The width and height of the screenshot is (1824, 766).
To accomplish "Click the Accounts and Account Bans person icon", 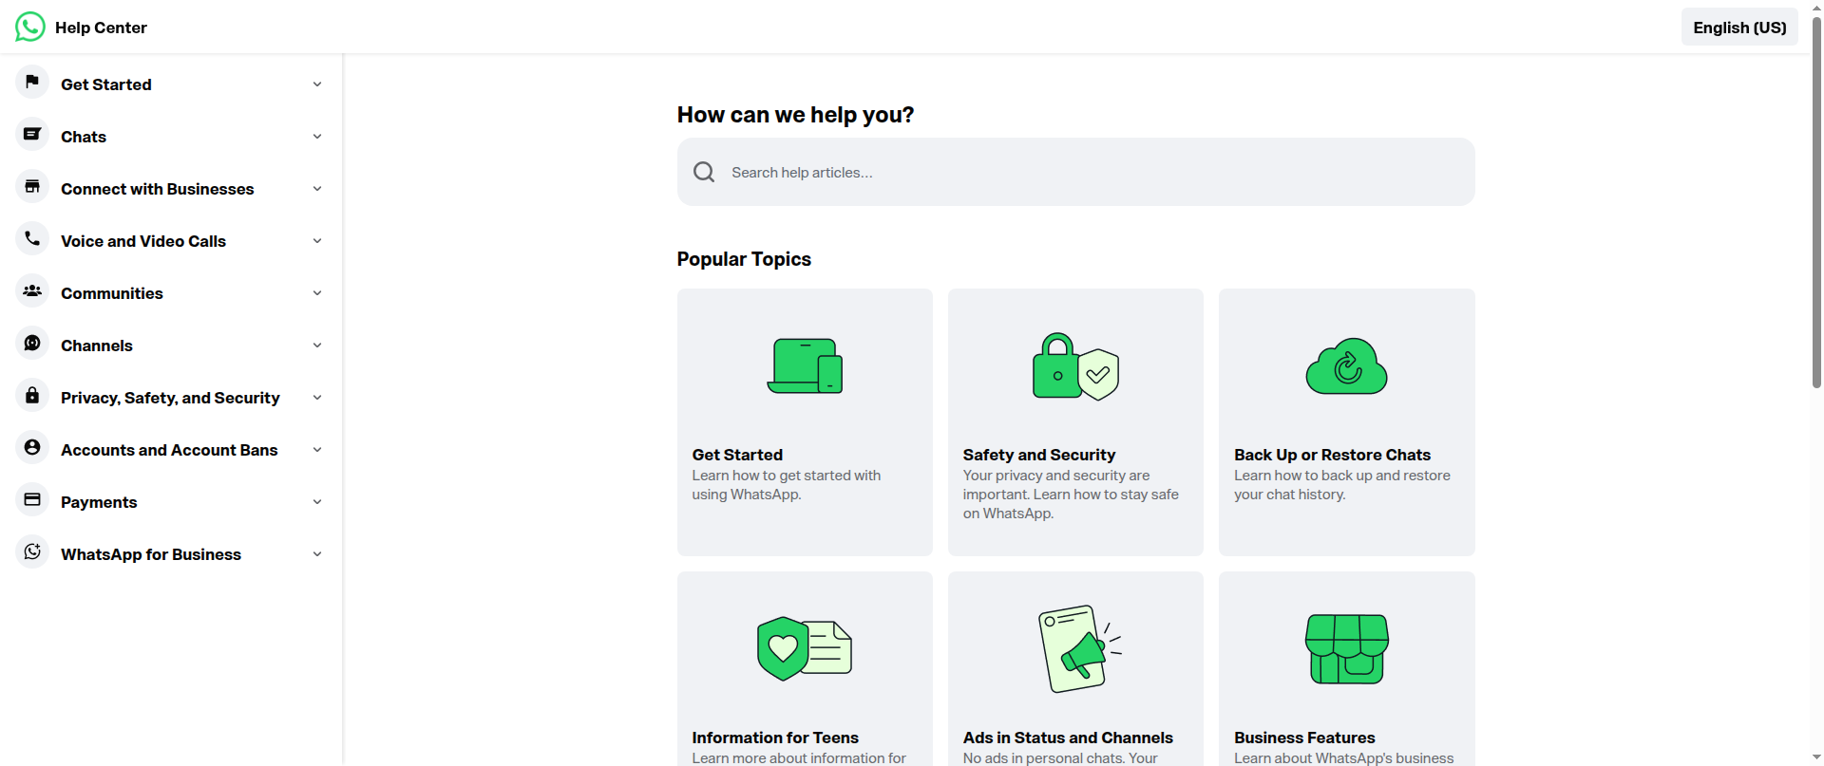I will pyautogui.click(x=32, y=448).
